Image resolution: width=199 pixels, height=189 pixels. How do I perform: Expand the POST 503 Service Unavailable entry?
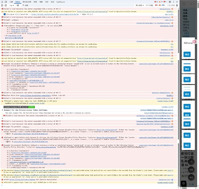[5, 180]
